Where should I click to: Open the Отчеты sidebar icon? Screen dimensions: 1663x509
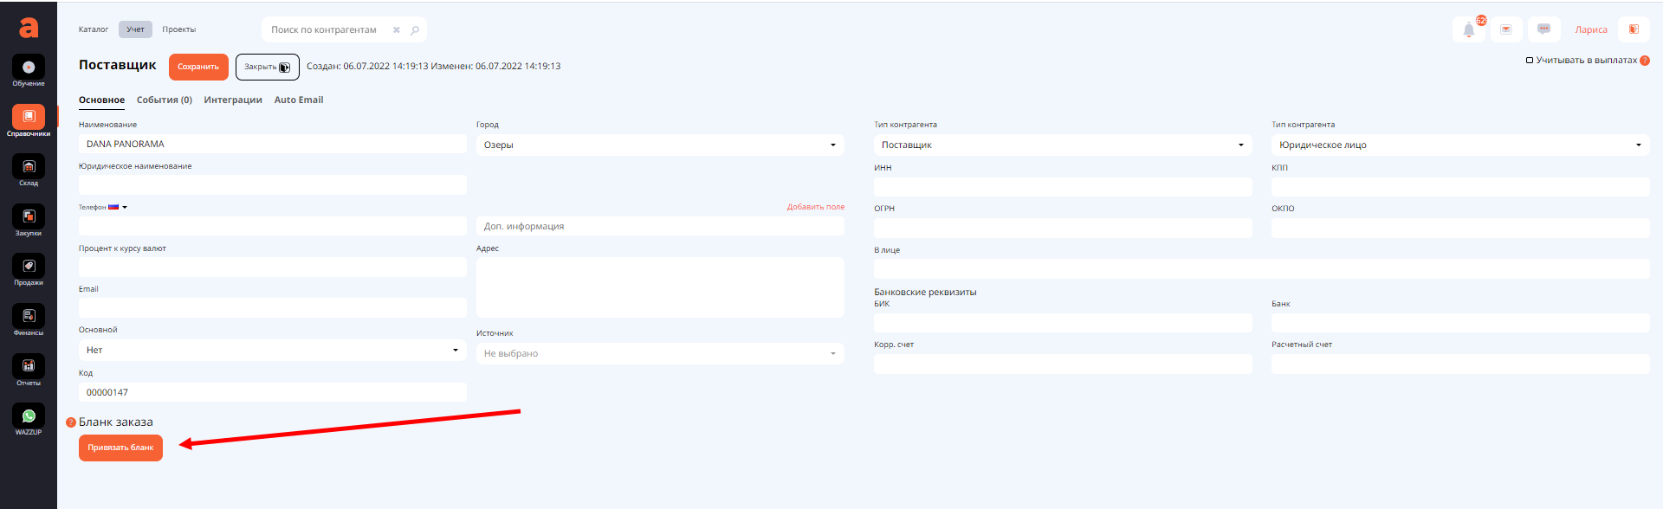(x=29, y=366)
